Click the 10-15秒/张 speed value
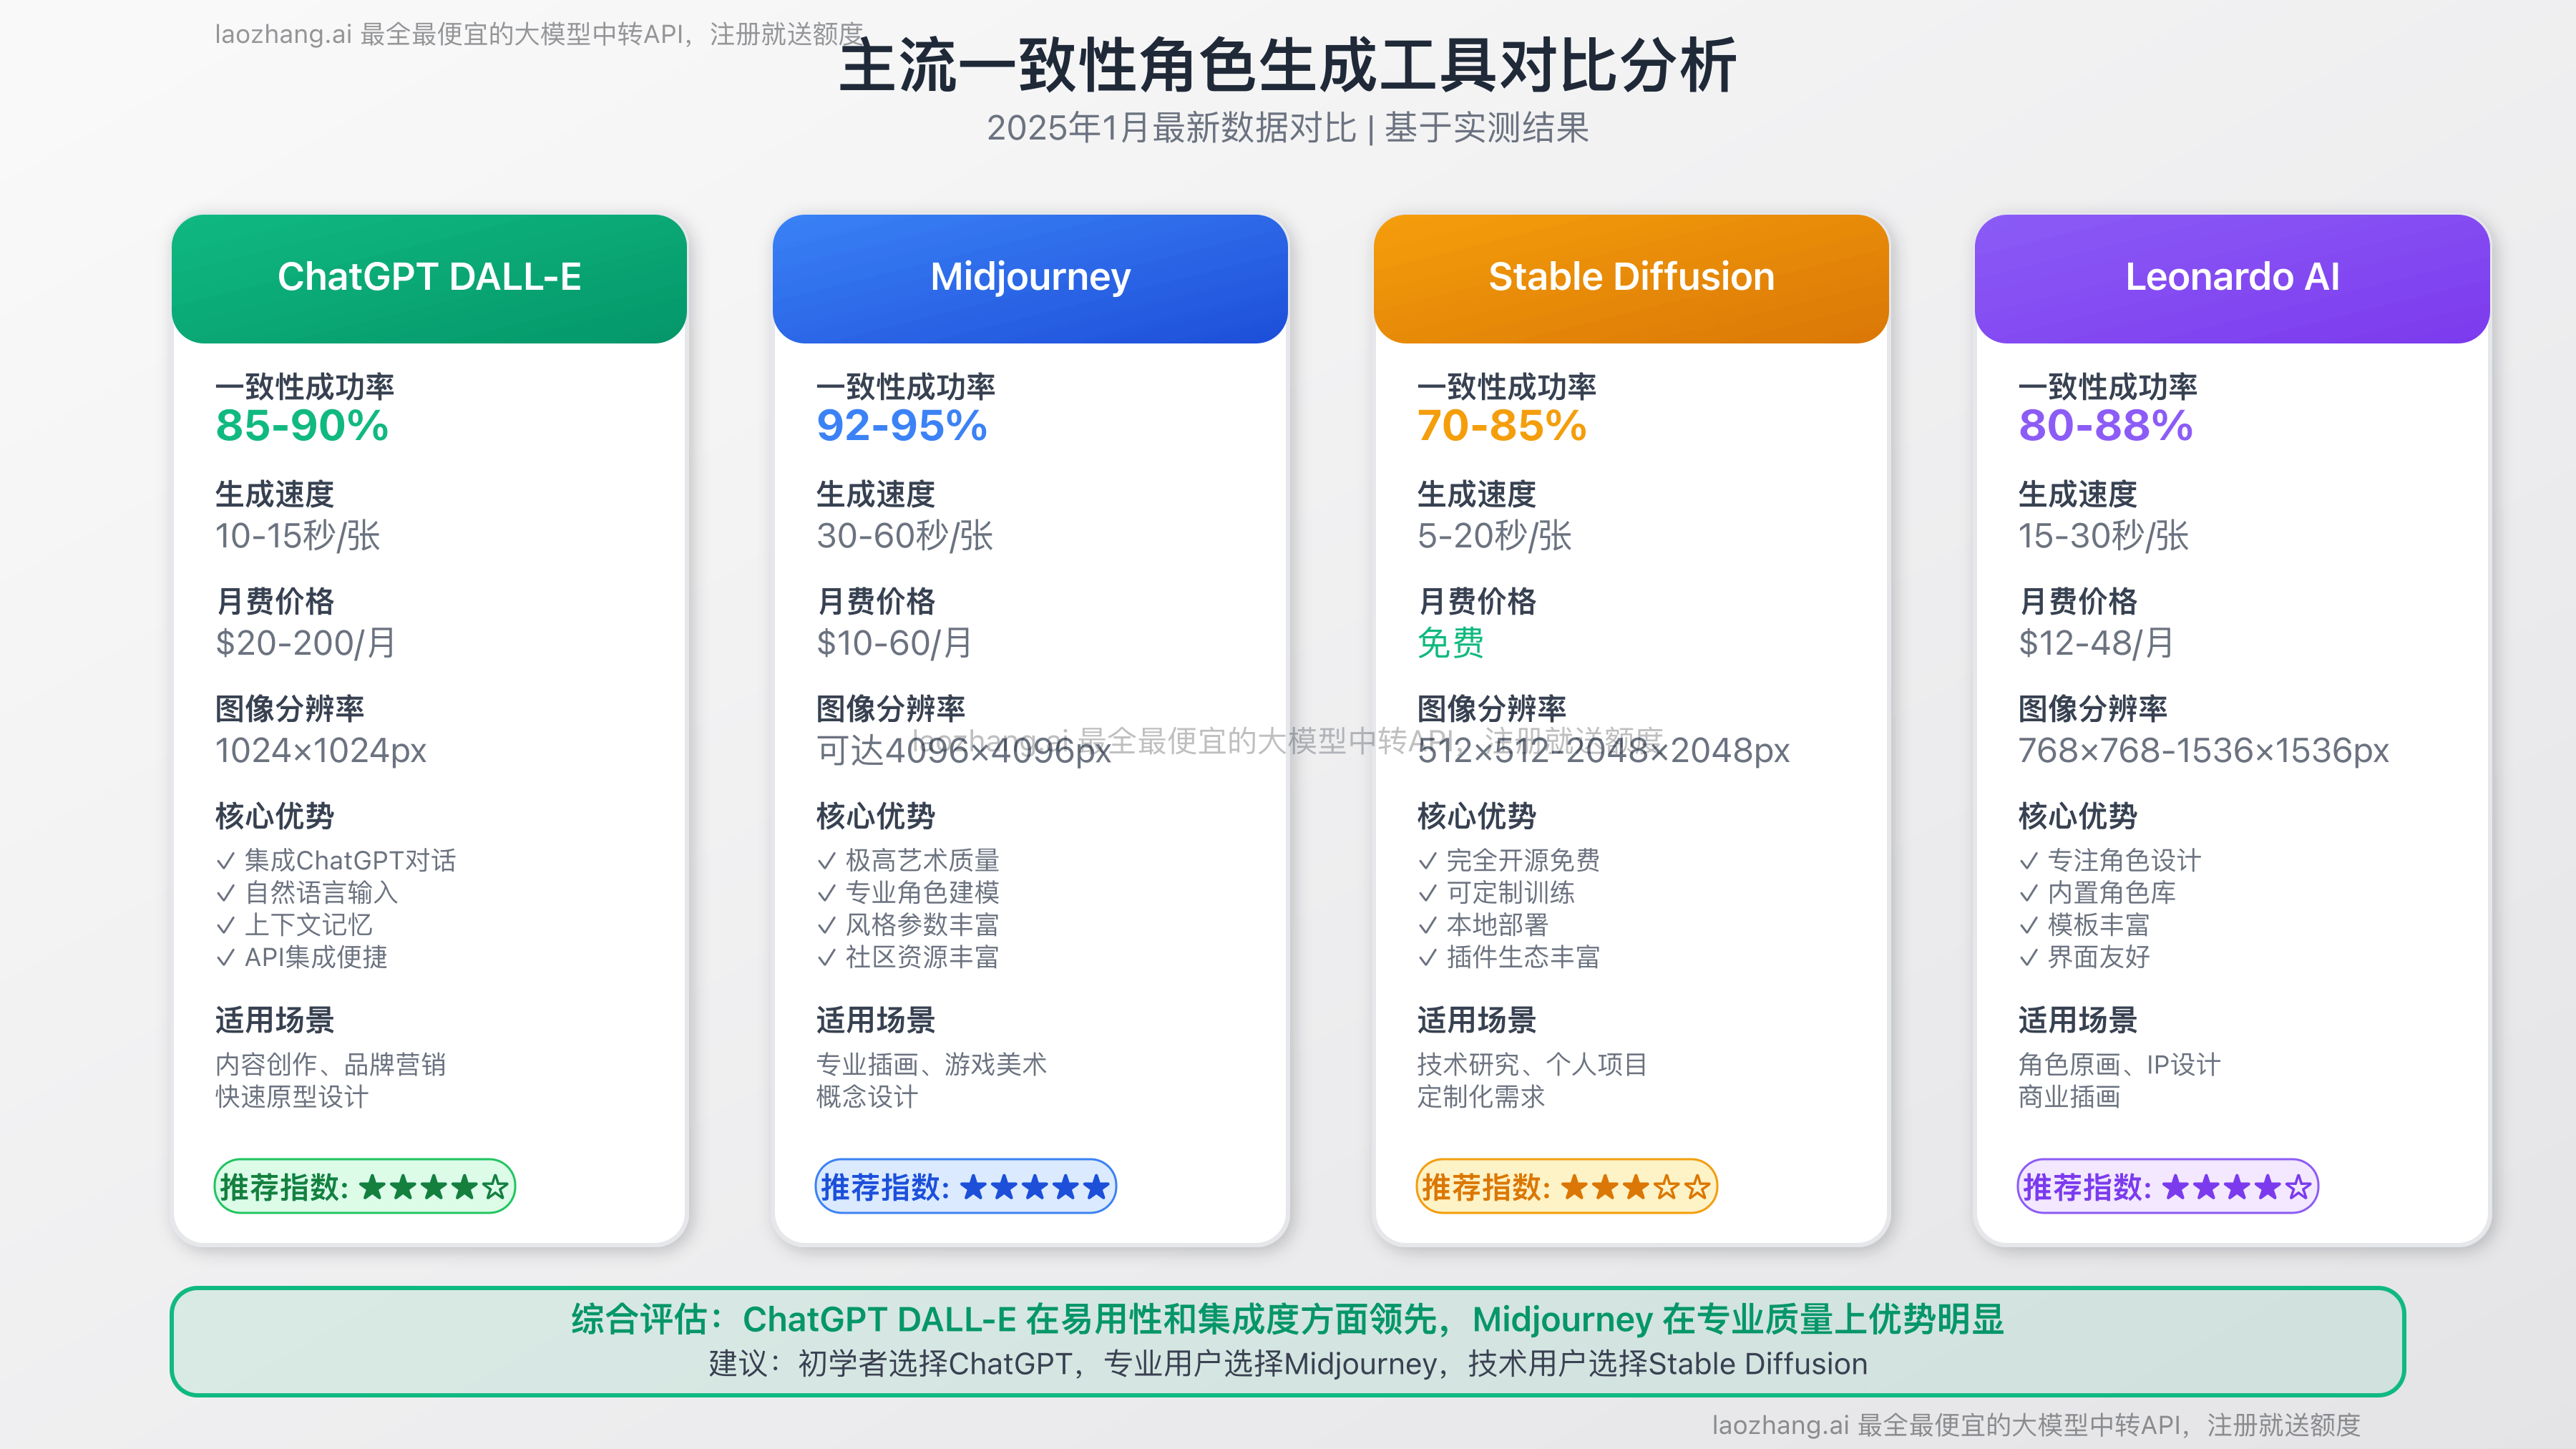This screenshot has width=2576, height=1449. tap(298, 536)
